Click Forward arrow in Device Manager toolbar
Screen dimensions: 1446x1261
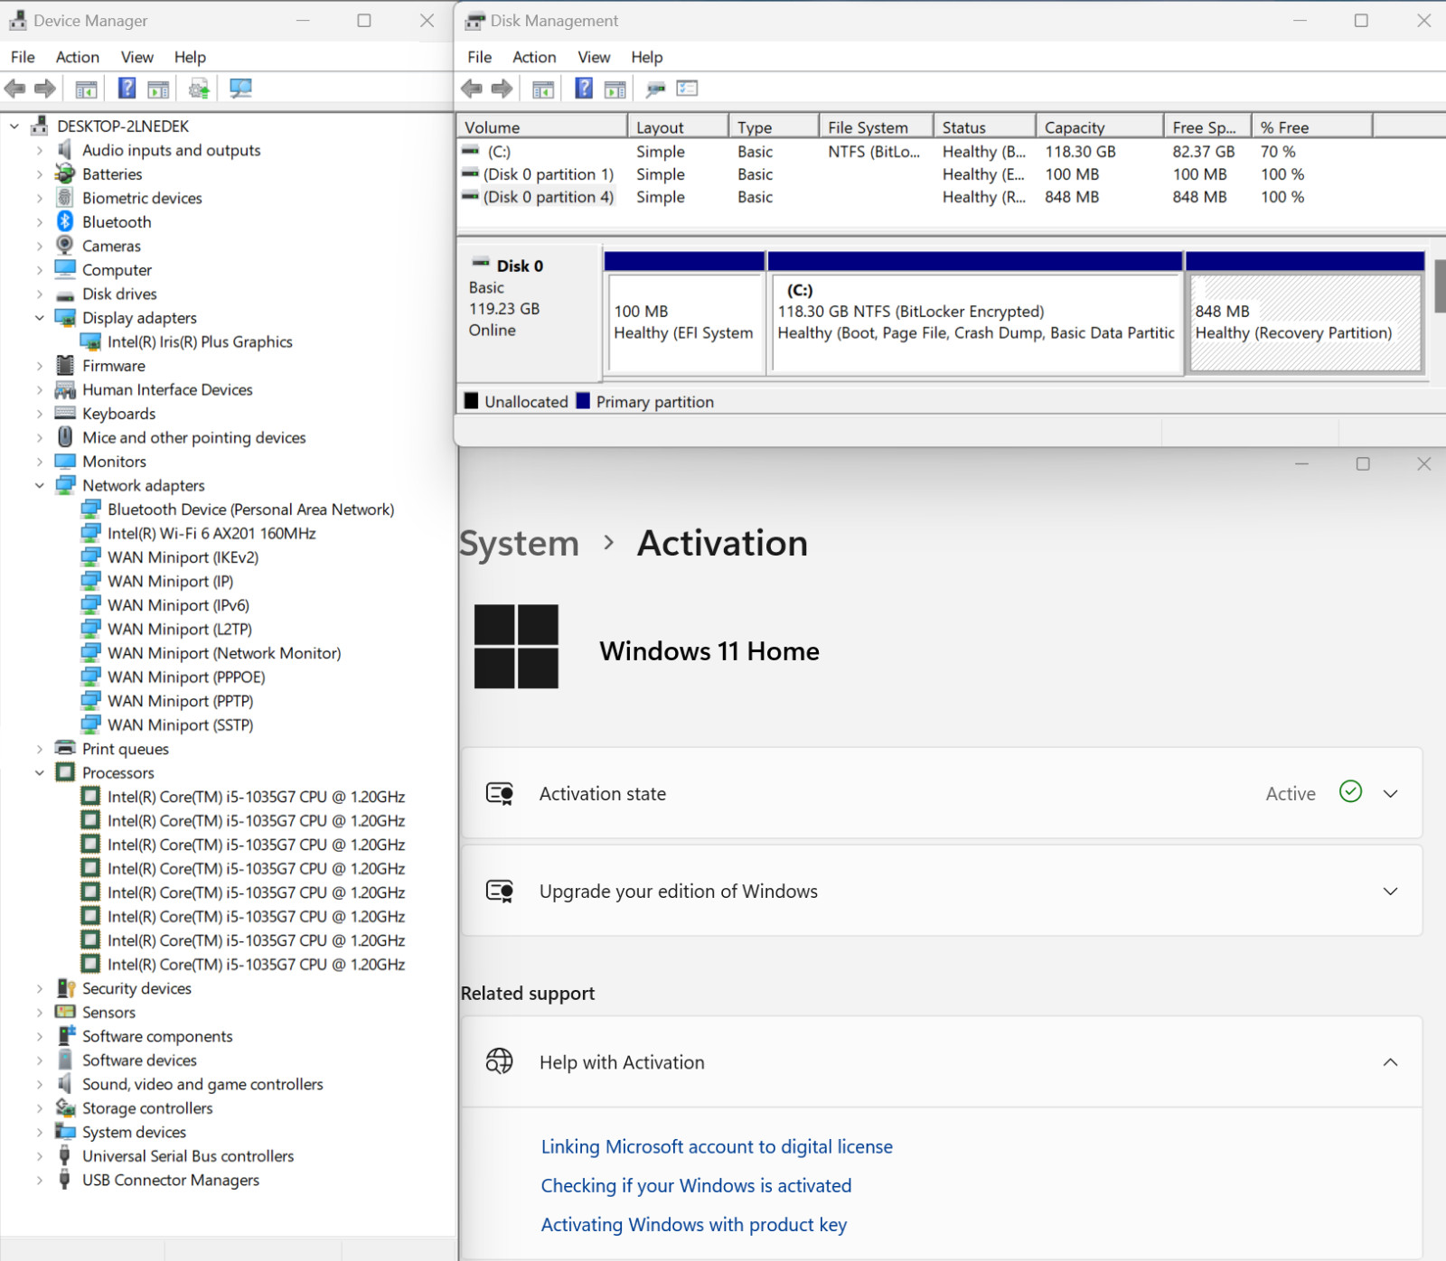[x=45, y=89]
